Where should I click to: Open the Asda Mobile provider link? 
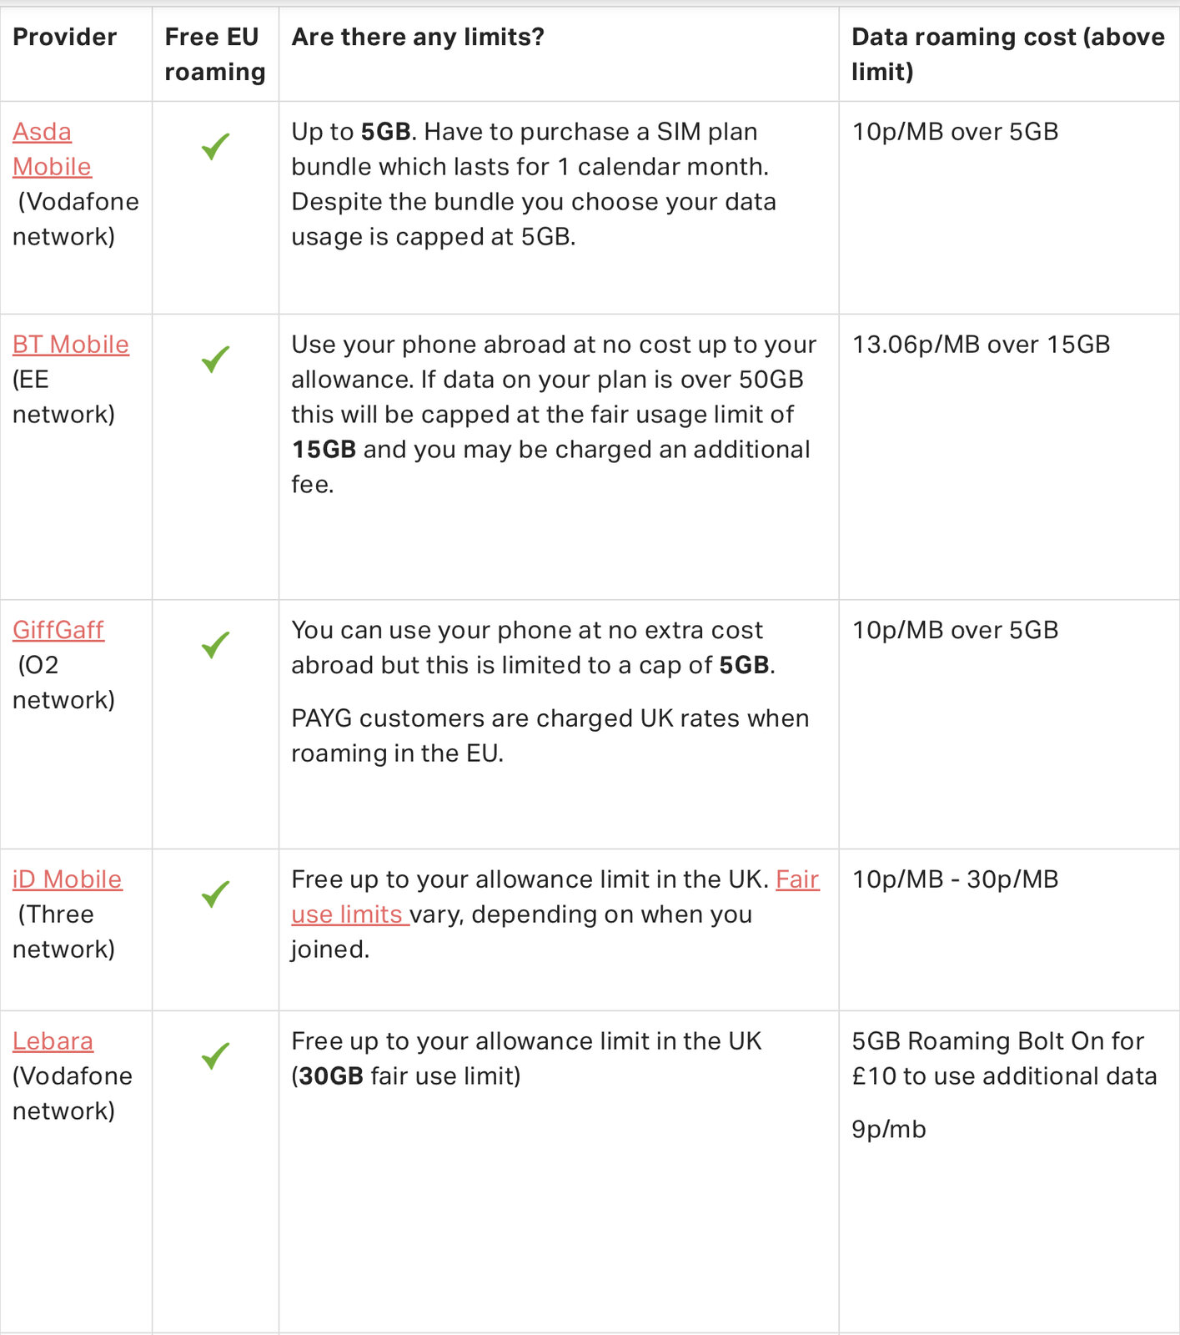point(52,149)
